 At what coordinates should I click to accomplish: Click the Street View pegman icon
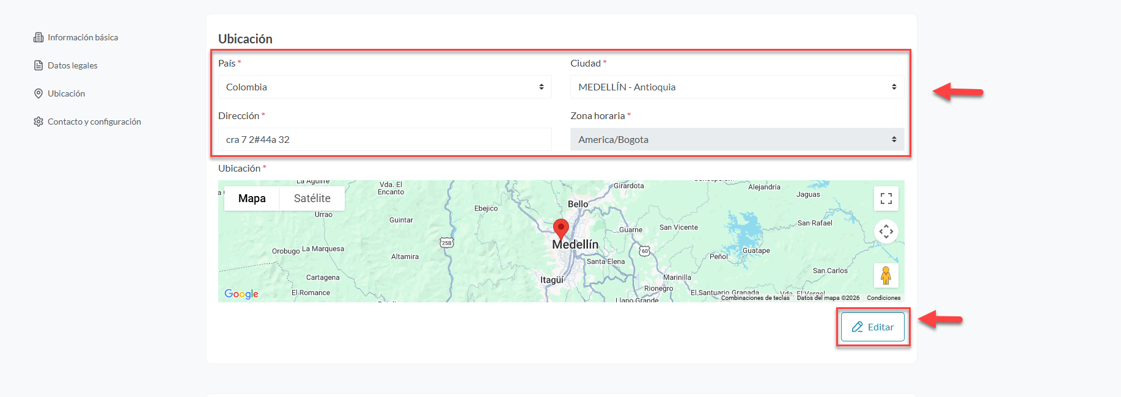[886, 275]
